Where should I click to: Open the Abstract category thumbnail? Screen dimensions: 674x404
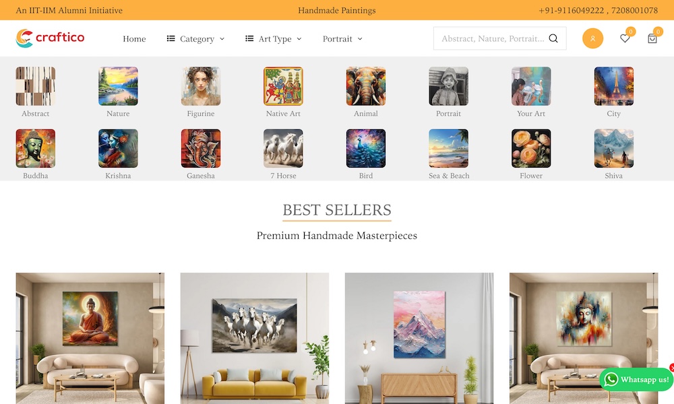[x=36, y=86]
